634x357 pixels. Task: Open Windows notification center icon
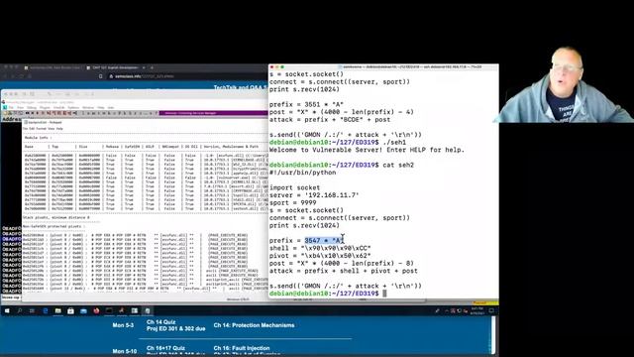coord(491,310)
